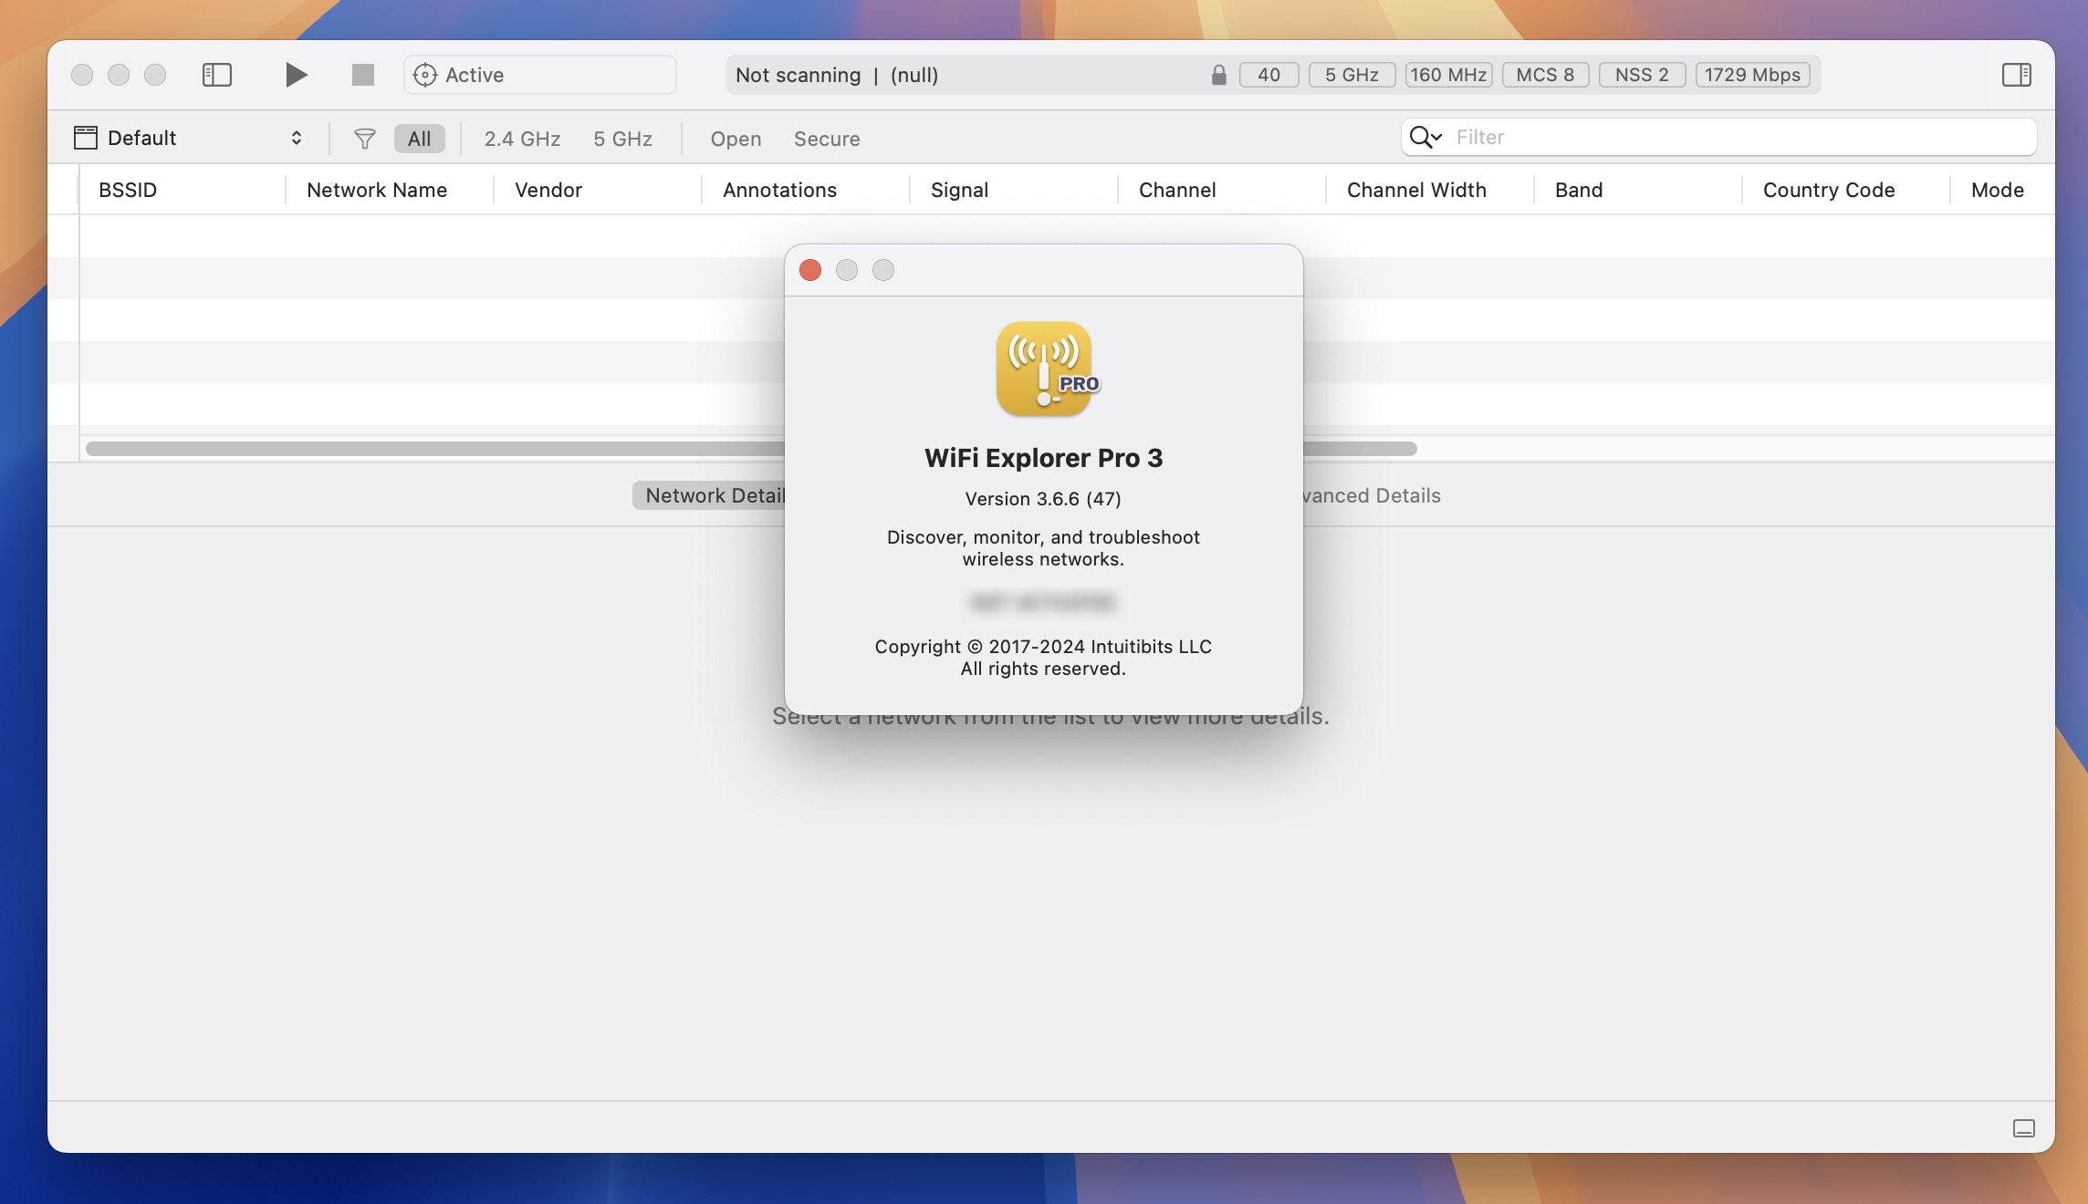2088x1204 pixels.
Task: Click the Filter input field
Action: [1737, 136]
